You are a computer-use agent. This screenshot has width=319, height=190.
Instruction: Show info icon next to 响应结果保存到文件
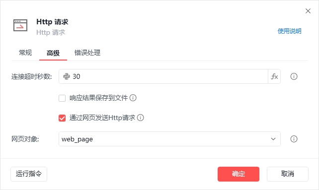tap(133, 98)
